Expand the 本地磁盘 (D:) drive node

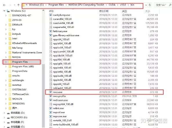click(x=4, y=113)
